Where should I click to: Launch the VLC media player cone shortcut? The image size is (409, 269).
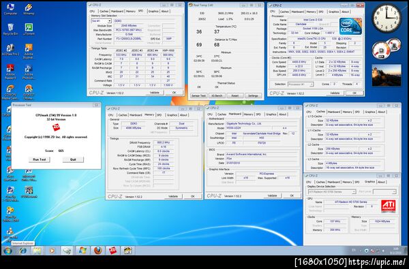(10, 233)
